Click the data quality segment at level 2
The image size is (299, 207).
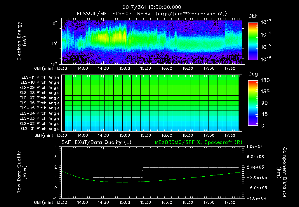(190, 167)
